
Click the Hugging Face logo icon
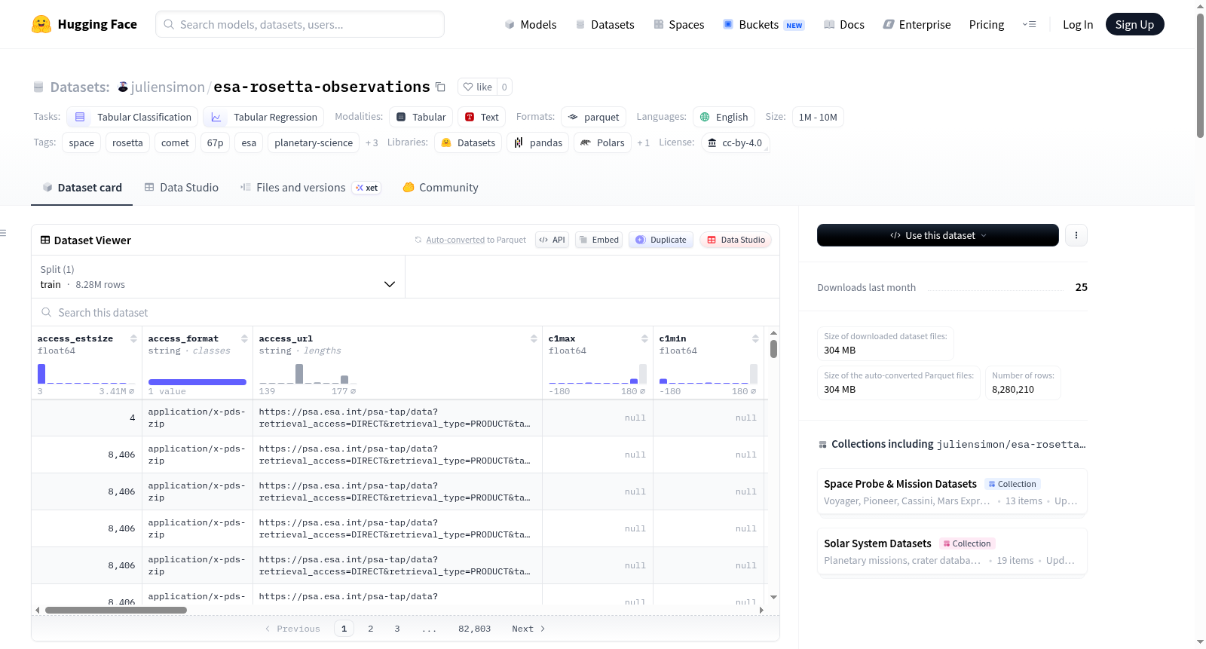point(41,24)
